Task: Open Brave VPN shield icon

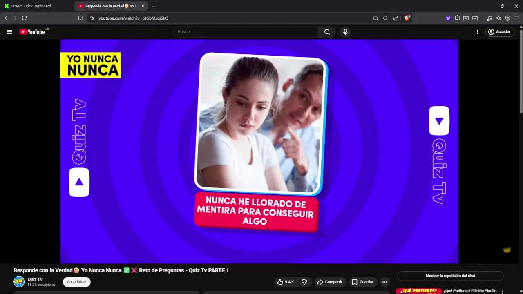Action: (x=508, y=18)
